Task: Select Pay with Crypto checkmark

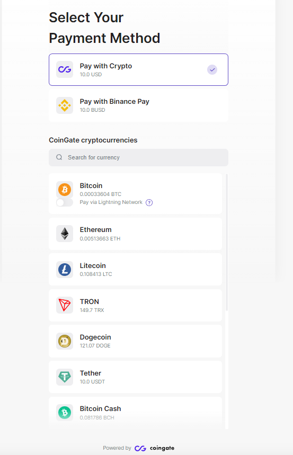Action: click(212, 69)
